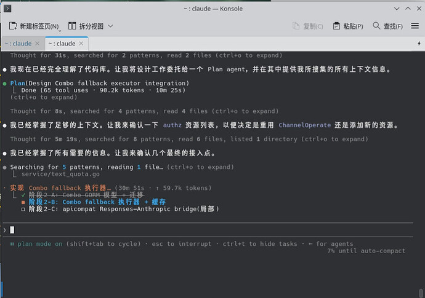The height and width of the screenshot is (298, 425).
Task: Click the green bullet beside the Plan line
Action: [x=4, y=84]
